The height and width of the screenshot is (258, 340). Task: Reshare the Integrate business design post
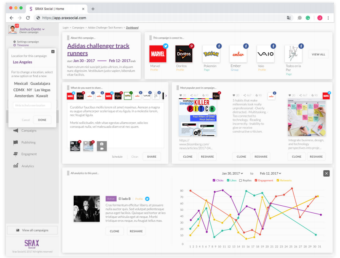click(x=316, y=157)
